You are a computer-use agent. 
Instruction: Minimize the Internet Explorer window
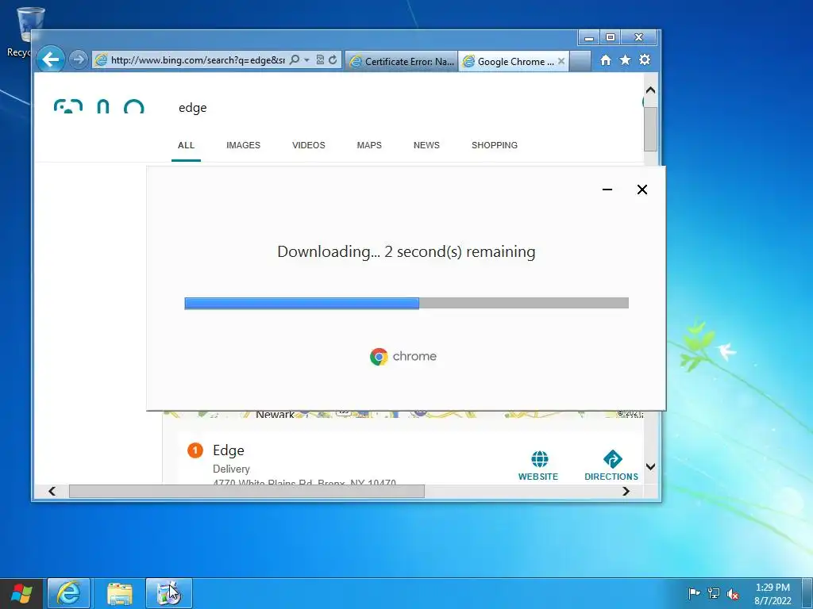(589, 37)
